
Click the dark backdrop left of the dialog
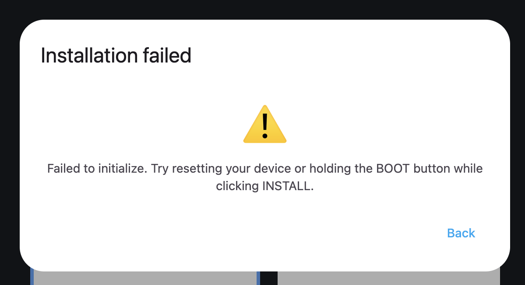pos(9,144)
